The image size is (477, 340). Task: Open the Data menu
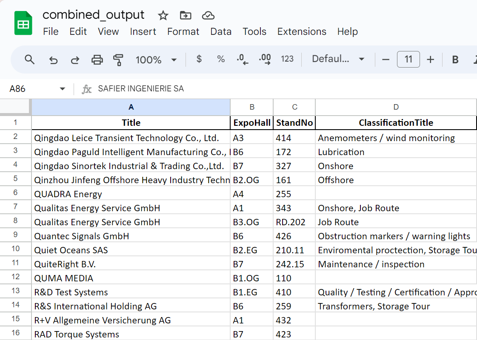[221, 31]
